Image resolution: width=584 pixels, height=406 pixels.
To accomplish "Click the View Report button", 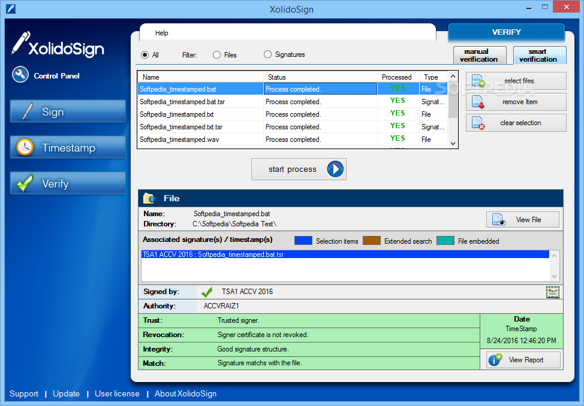I will coord(523,360).
